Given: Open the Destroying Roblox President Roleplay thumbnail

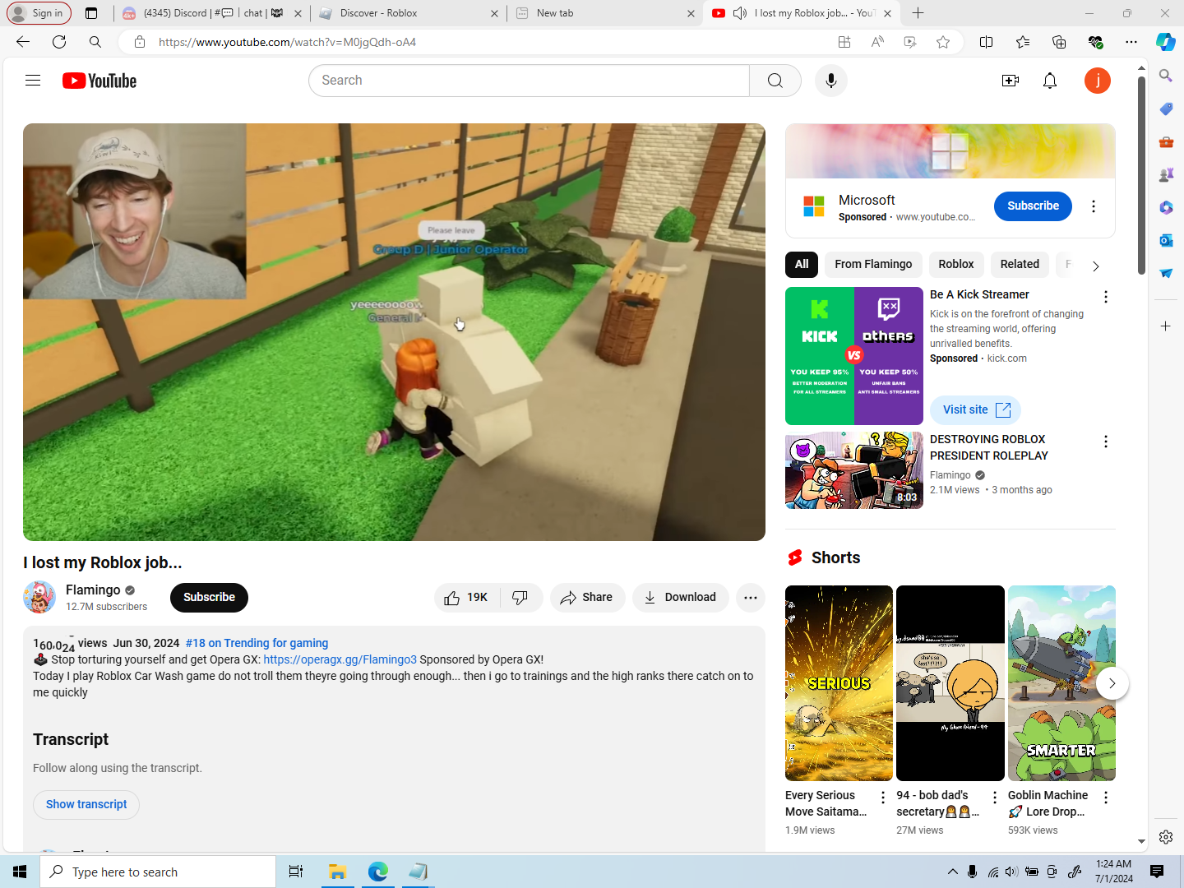Looking at the screenshot, I should click(854, 470).
